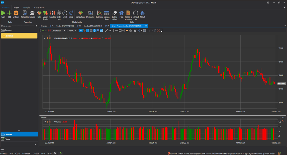
Task: Switch to the Analytics ribbon tab
Action: pos(27,8)
